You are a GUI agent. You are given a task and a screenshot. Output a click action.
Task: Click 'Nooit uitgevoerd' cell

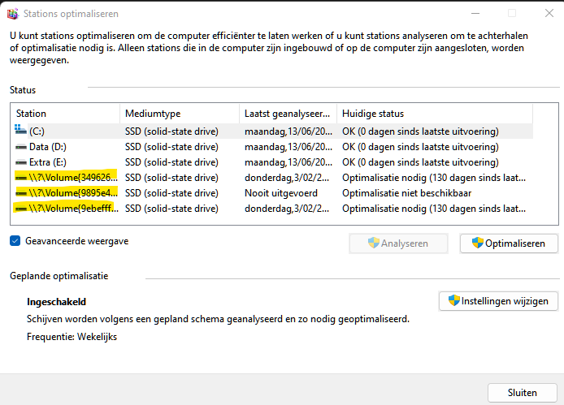(281, 193)
